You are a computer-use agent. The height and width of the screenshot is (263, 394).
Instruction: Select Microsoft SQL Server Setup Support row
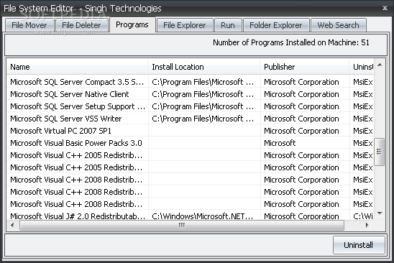point(190,106)
